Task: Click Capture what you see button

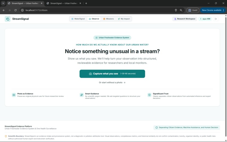Action: 112,74
